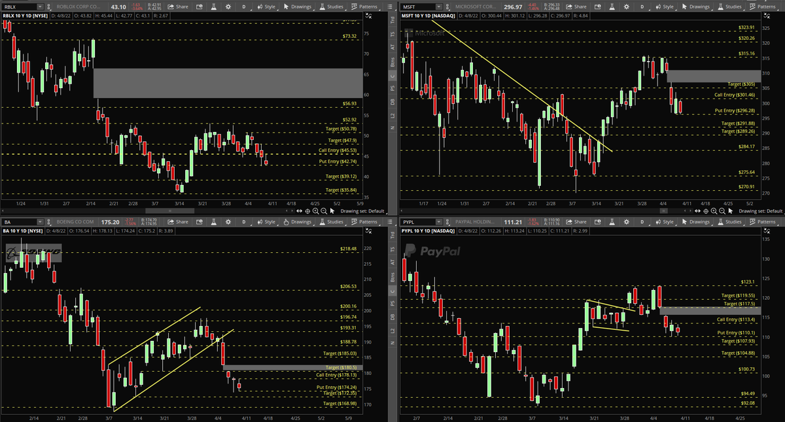Open the flask icon next to MSFT Share
785x422 pixels.
coord(612,6)
